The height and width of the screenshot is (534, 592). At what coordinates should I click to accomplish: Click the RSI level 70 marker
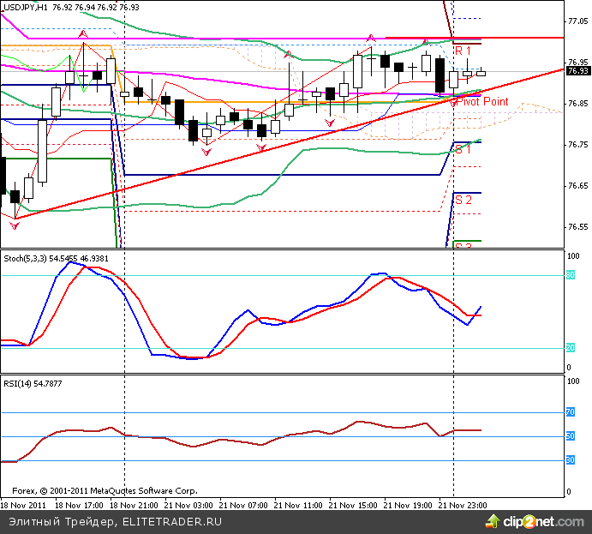click(571, 412)
